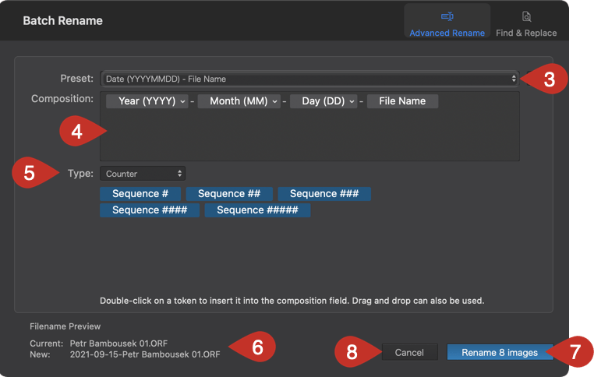Expand the Month (MM) token chevron
The height and width of the screenshot is (377, 594).
pyautogui.click(x=274, y=101)
